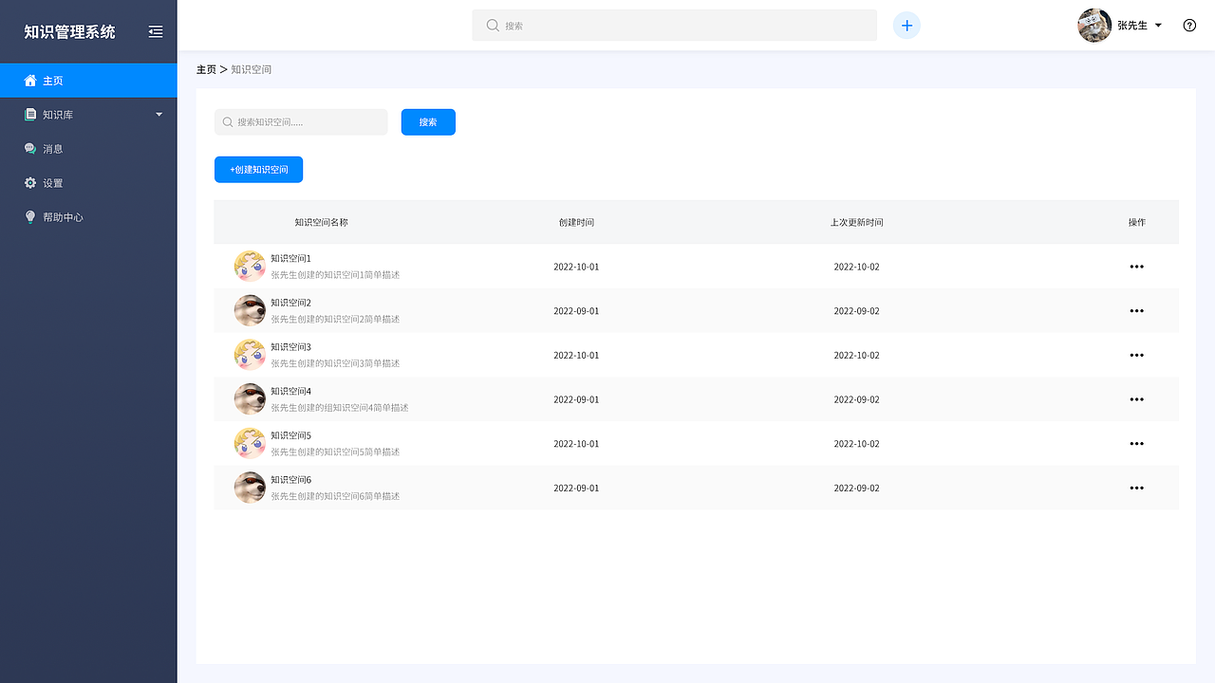
Task: Click the 创建时间 column header
Action: [576, 222]
